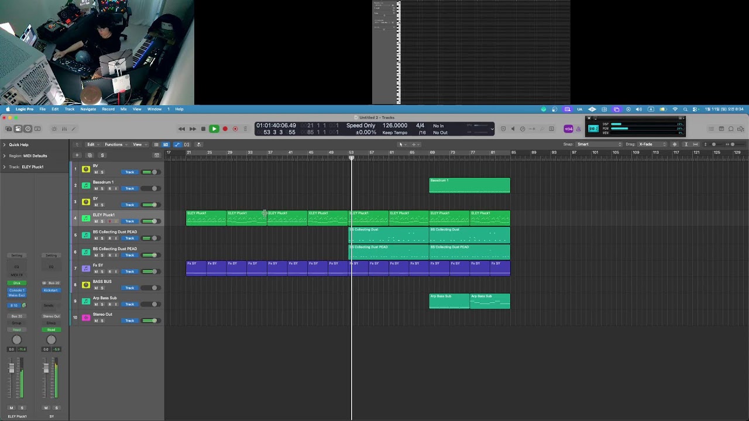Record-enable the ELEY Pluck1 track
749x421 pixels.
pyautogui.click(x=109, y=221)
